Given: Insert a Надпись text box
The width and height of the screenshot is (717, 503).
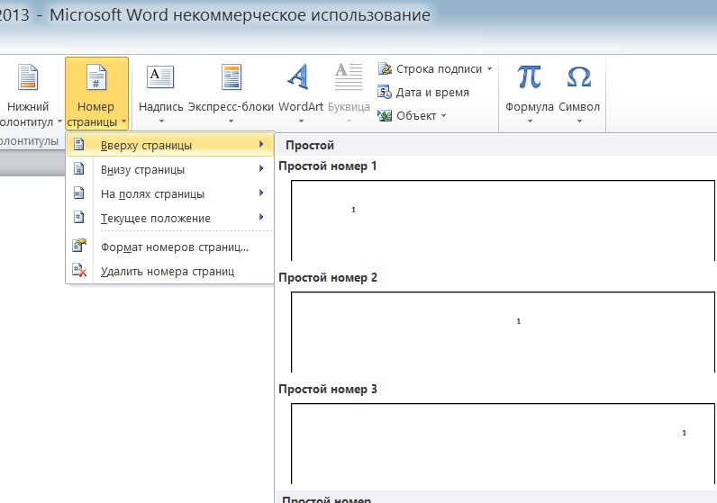Looking at the screenshot, I should pos(160,76).
